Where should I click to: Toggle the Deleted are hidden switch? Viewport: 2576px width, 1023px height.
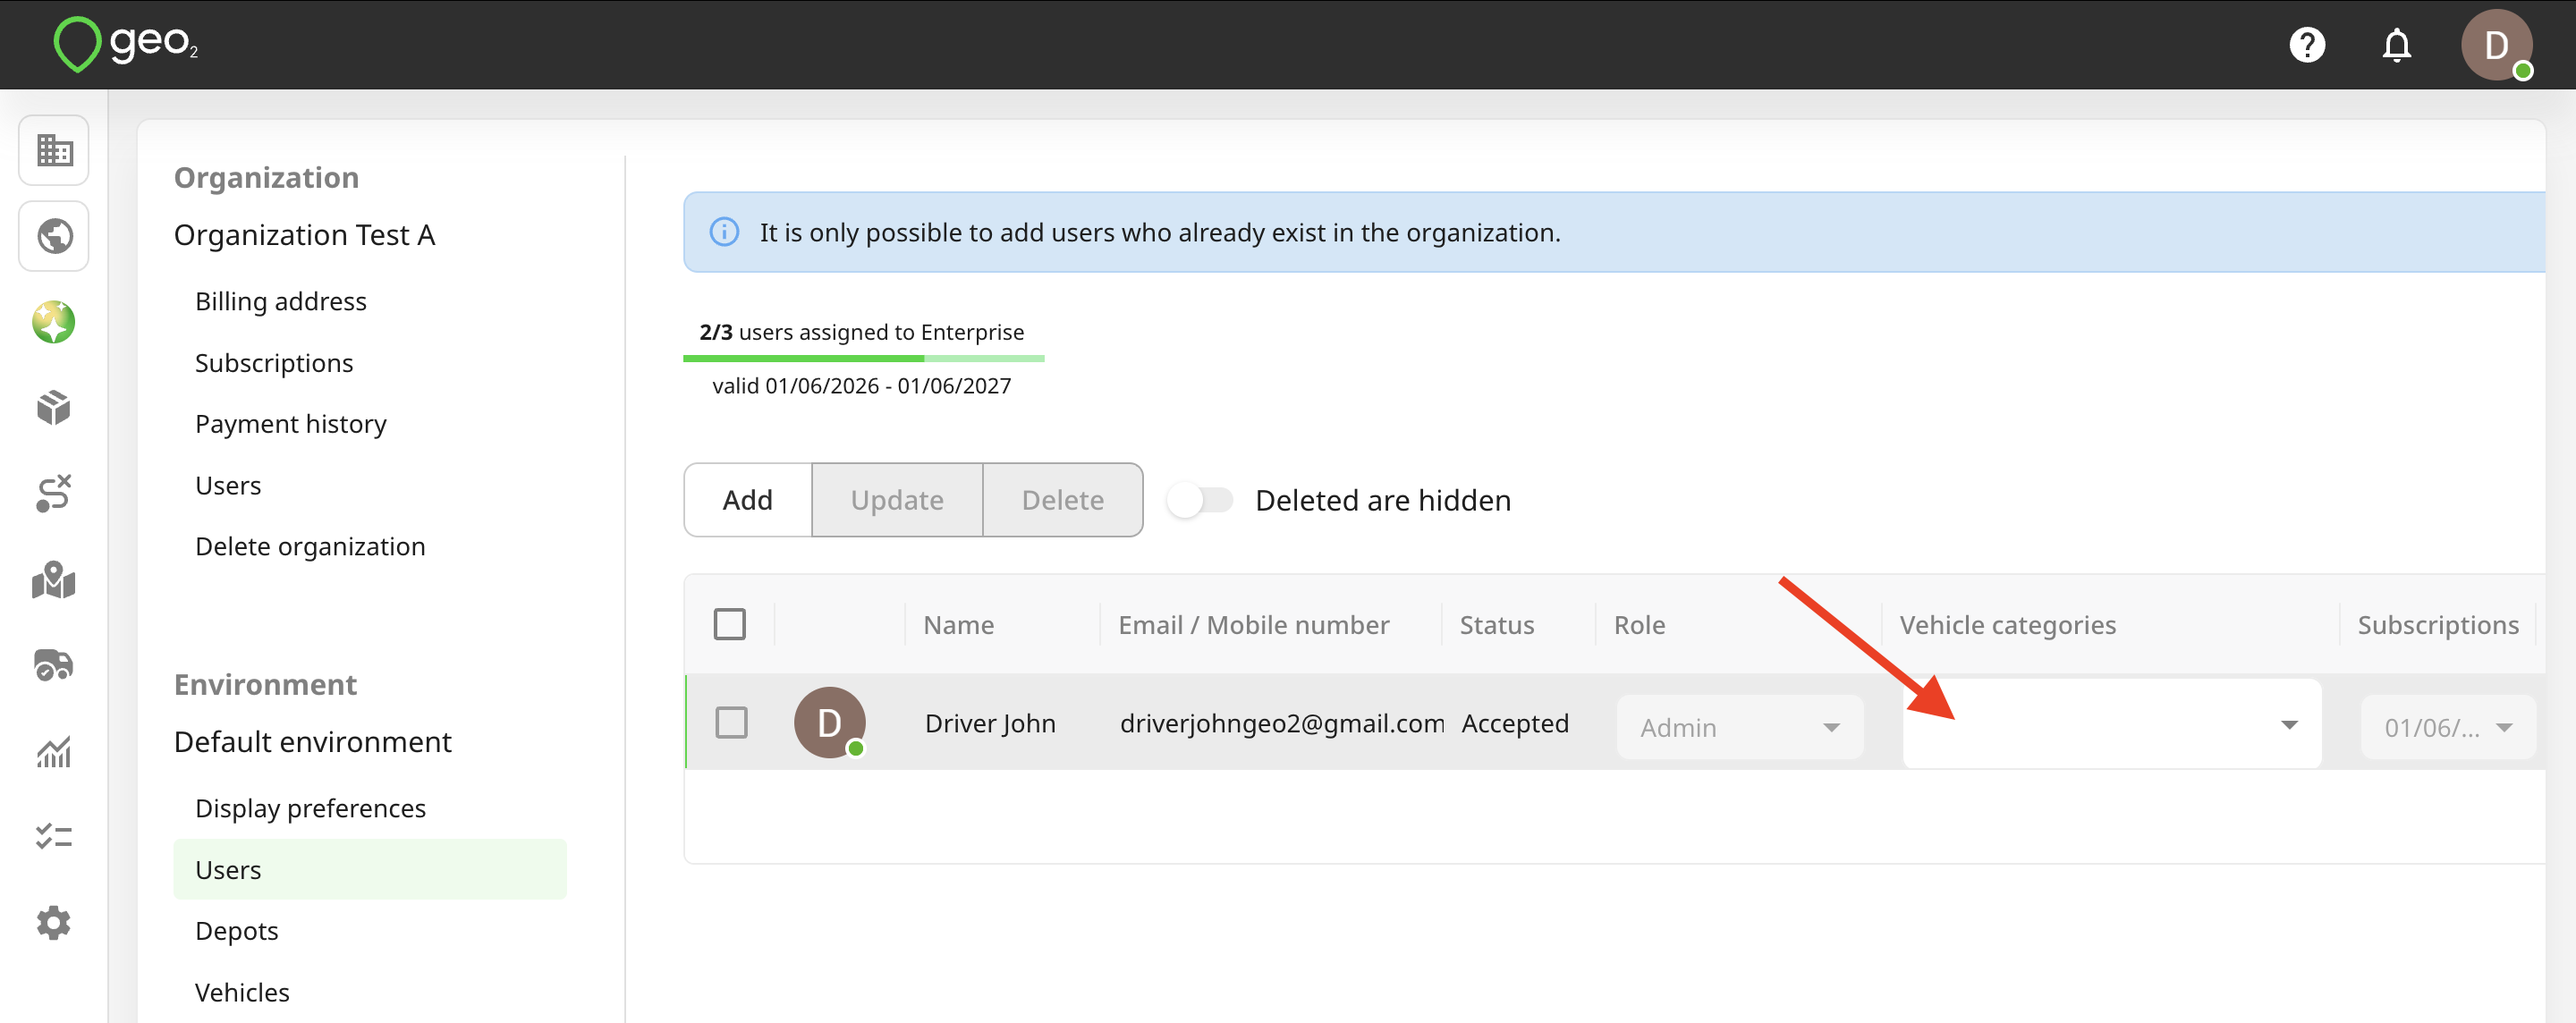tap(1200, 500)
